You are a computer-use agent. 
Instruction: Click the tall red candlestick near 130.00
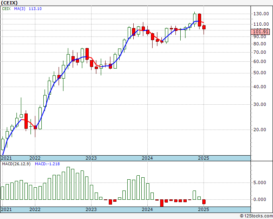pyautogui.click(x=200, y=20)
